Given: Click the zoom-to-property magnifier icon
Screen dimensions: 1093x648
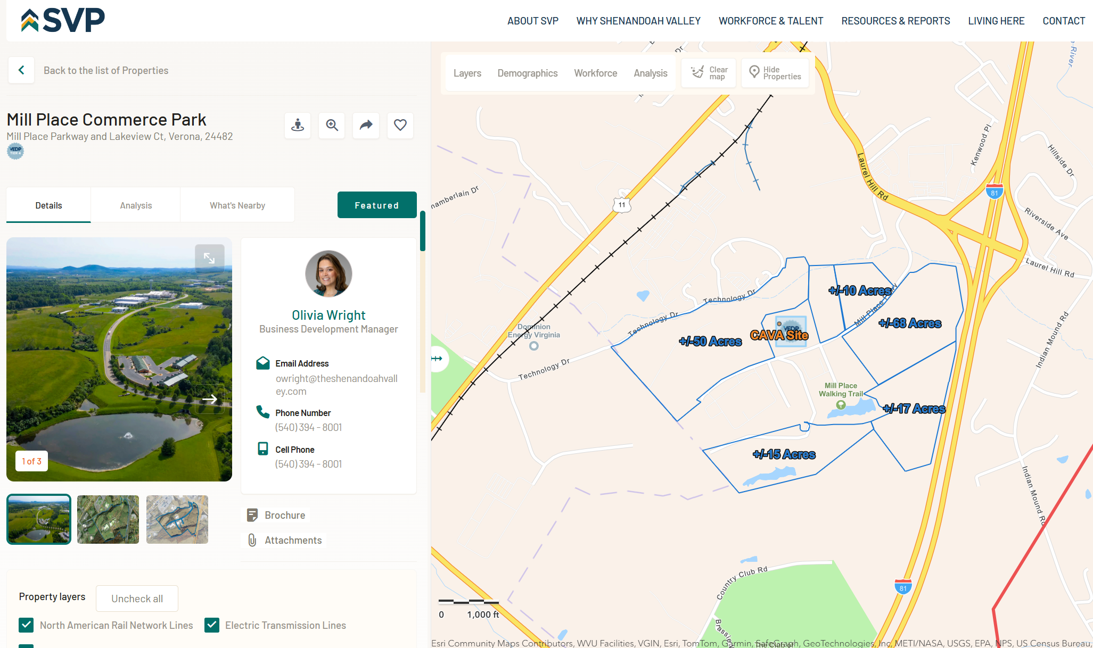Looking at the screenshot, I should [x=332, y=126].
